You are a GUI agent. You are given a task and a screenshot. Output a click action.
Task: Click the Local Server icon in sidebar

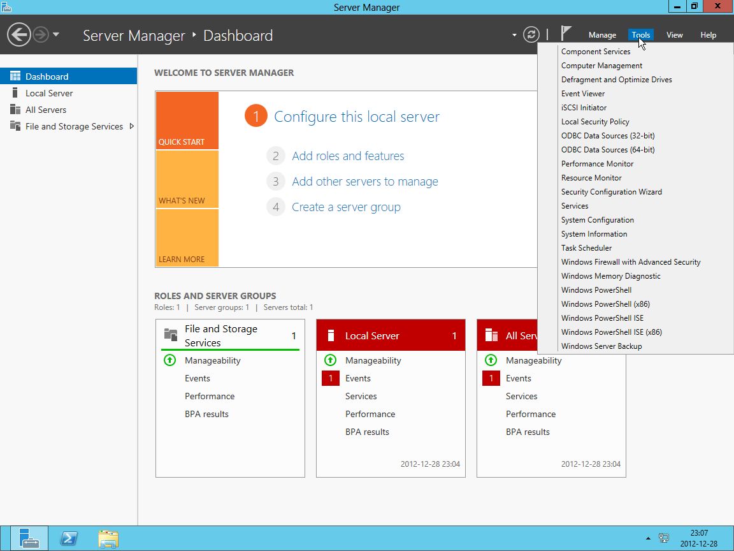pyautogui.click(x=15, y=92)
